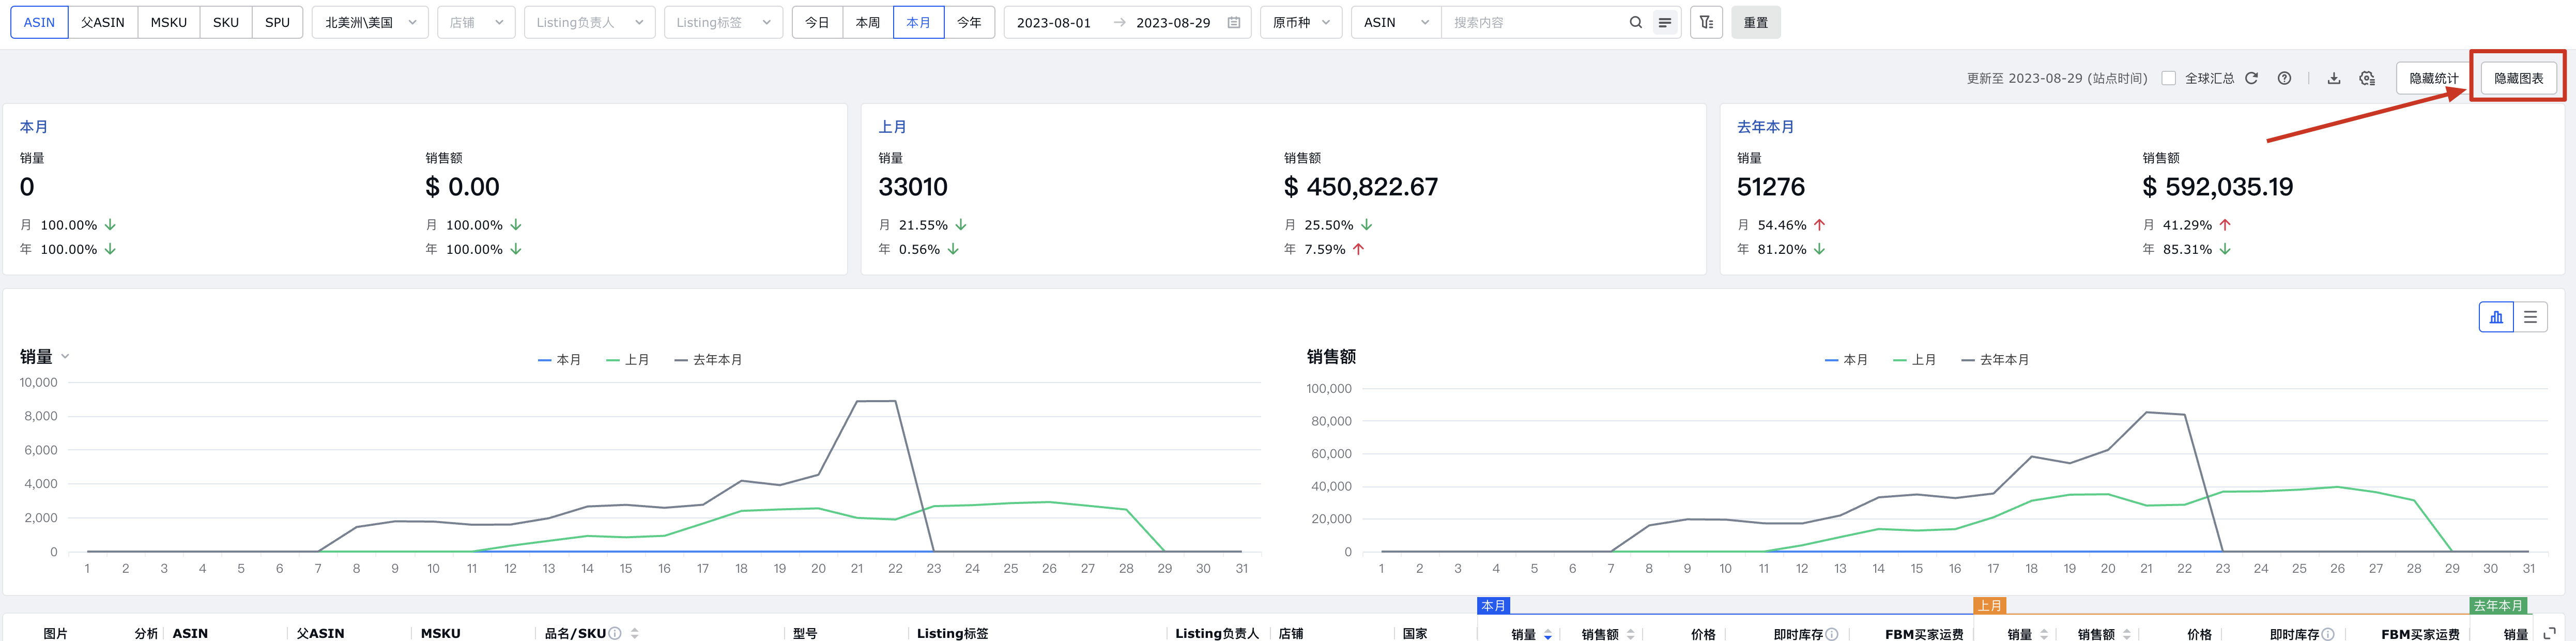2576x641 pixels.
Task: Click the refresh data icon
Action: [2251, 78]
